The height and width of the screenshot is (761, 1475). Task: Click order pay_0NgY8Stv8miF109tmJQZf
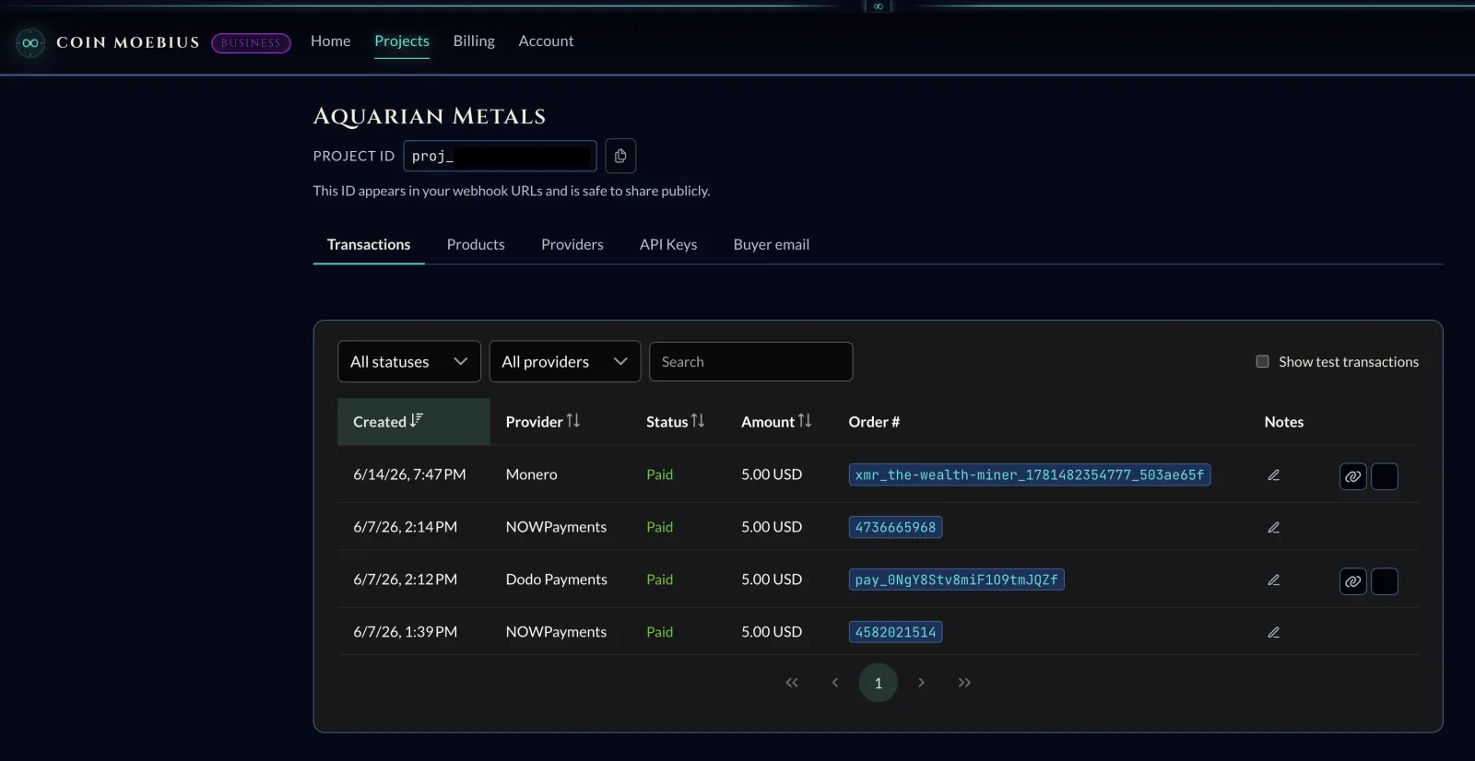(x=956, y=580)
